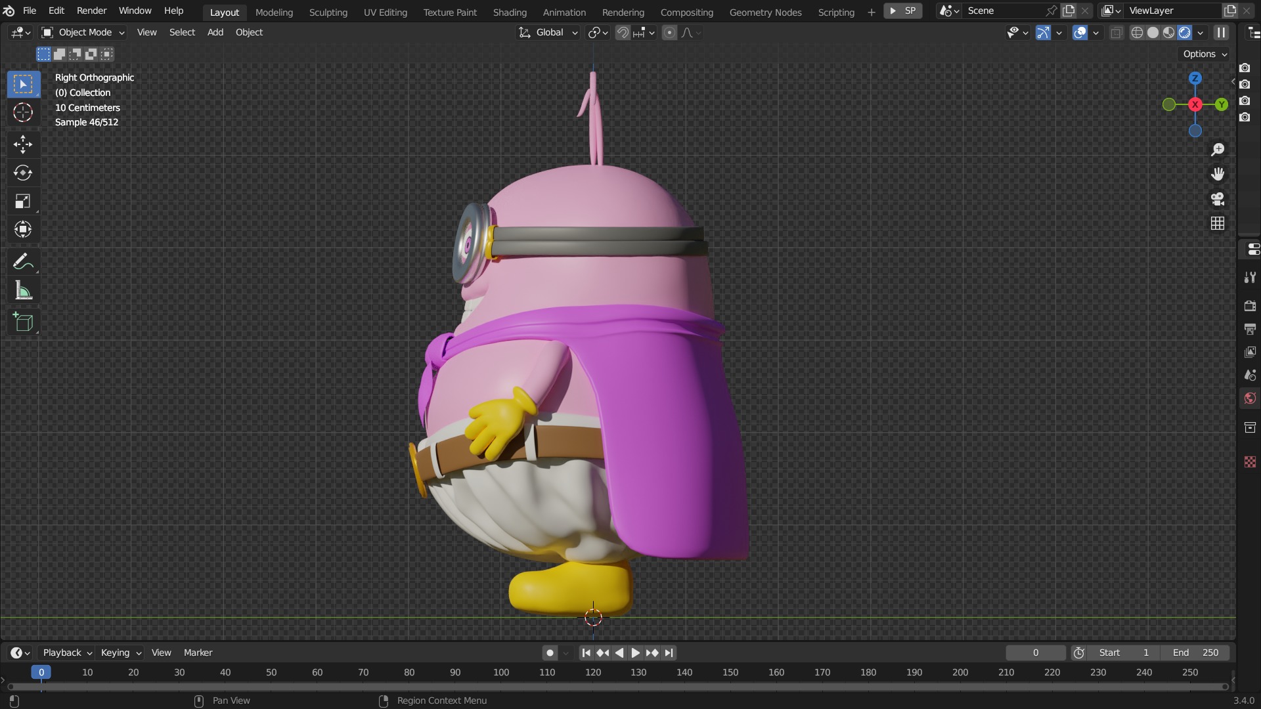
Task: Expand the Options dropdown
Action: pos(1205,54)
